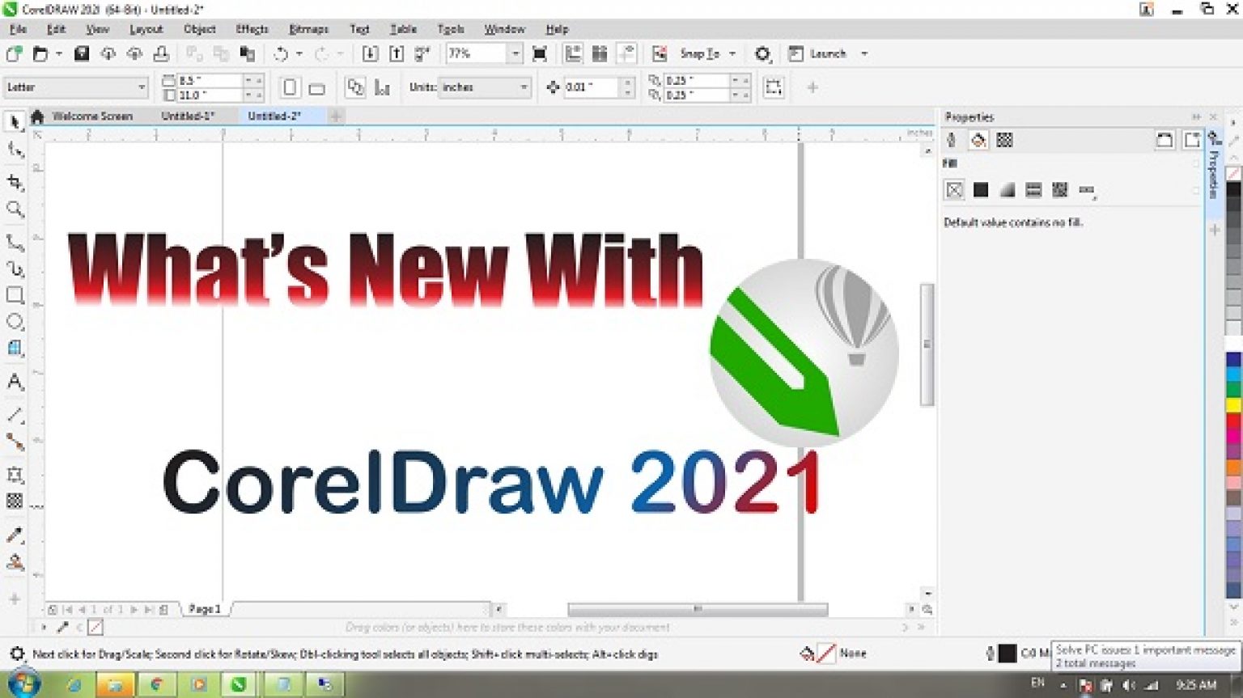Screen dimensions: 1243x698
Task: Select the Eyedropper tool
Action: [x=15, y=535]
